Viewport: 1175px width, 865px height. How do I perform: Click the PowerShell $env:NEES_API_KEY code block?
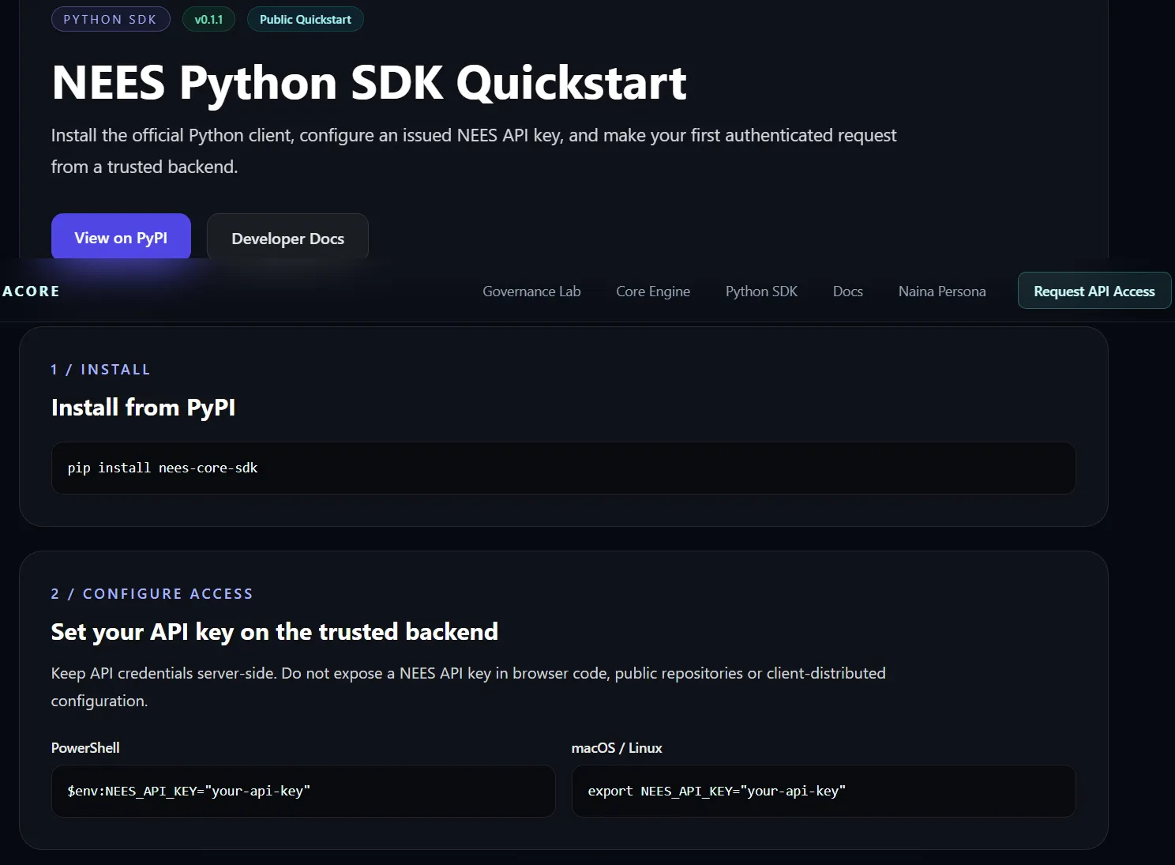click(303, 791)
